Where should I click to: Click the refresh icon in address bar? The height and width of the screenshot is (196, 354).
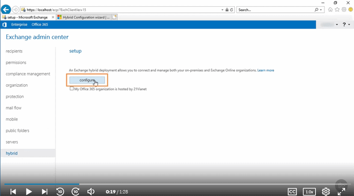tap(231, 10)
